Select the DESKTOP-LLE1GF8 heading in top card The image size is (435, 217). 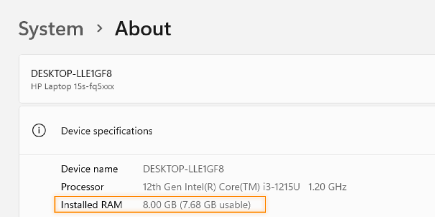click(x=71, y=74)
